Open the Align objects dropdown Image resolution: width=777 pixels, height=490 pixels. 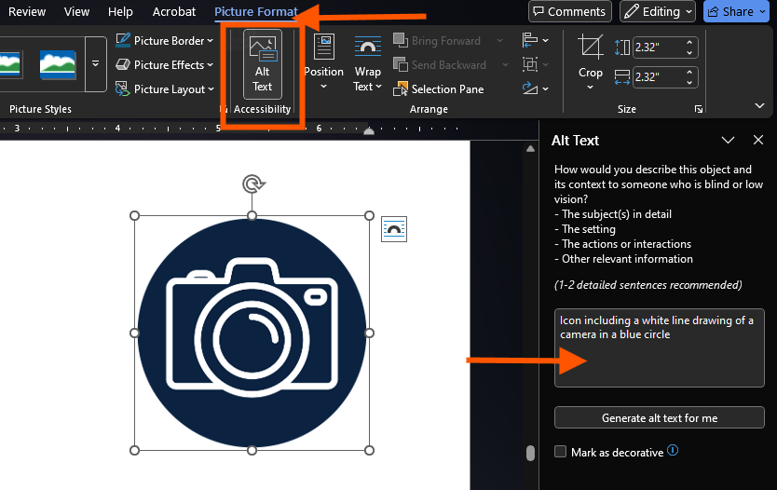(x=535, y=41)
